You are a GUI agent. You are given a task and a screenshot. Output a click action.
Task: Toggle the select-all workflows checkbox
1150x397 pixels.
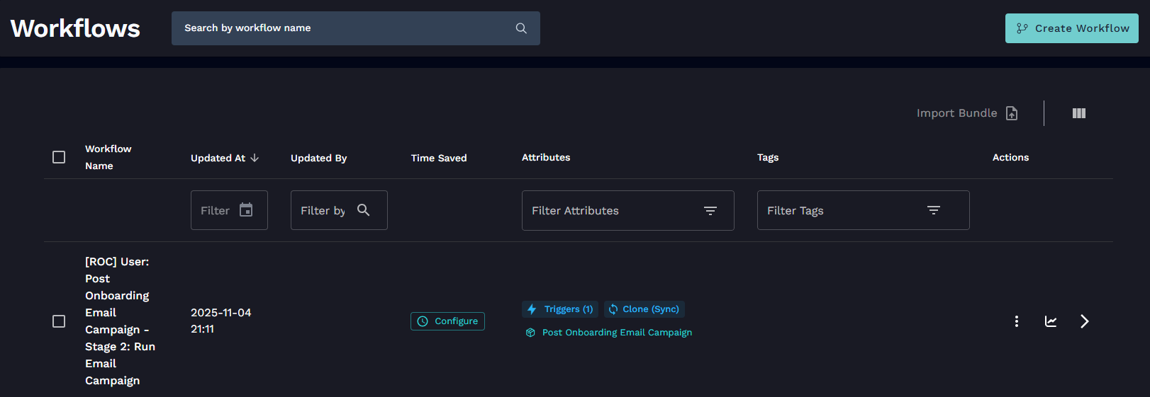pos(59,157)
